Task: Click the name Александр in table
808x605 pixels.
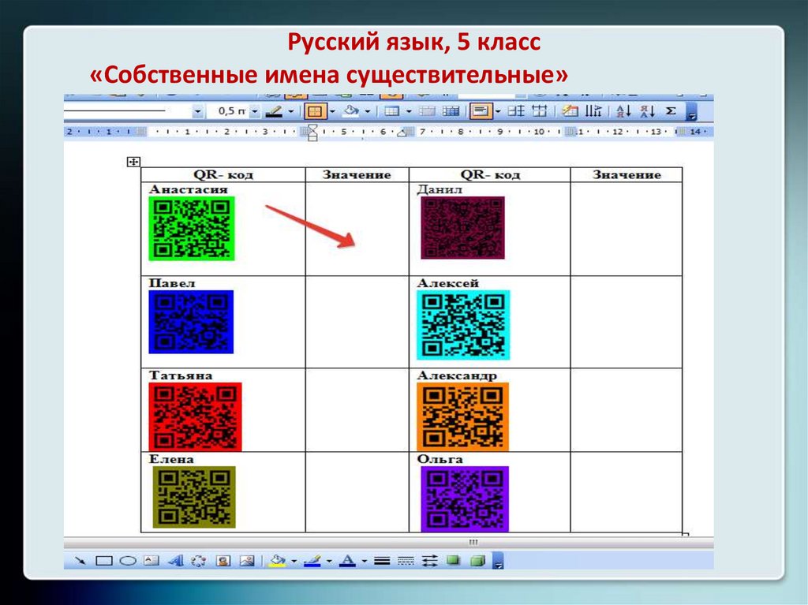Action: [457, 375]
